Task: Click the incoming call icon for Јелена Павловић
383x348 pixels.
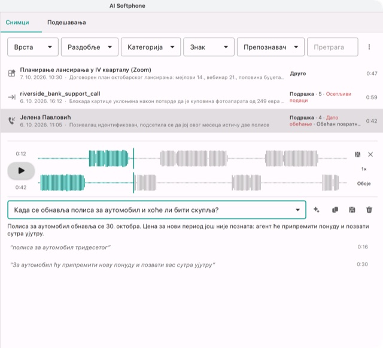Action: (x=12, y=120)
